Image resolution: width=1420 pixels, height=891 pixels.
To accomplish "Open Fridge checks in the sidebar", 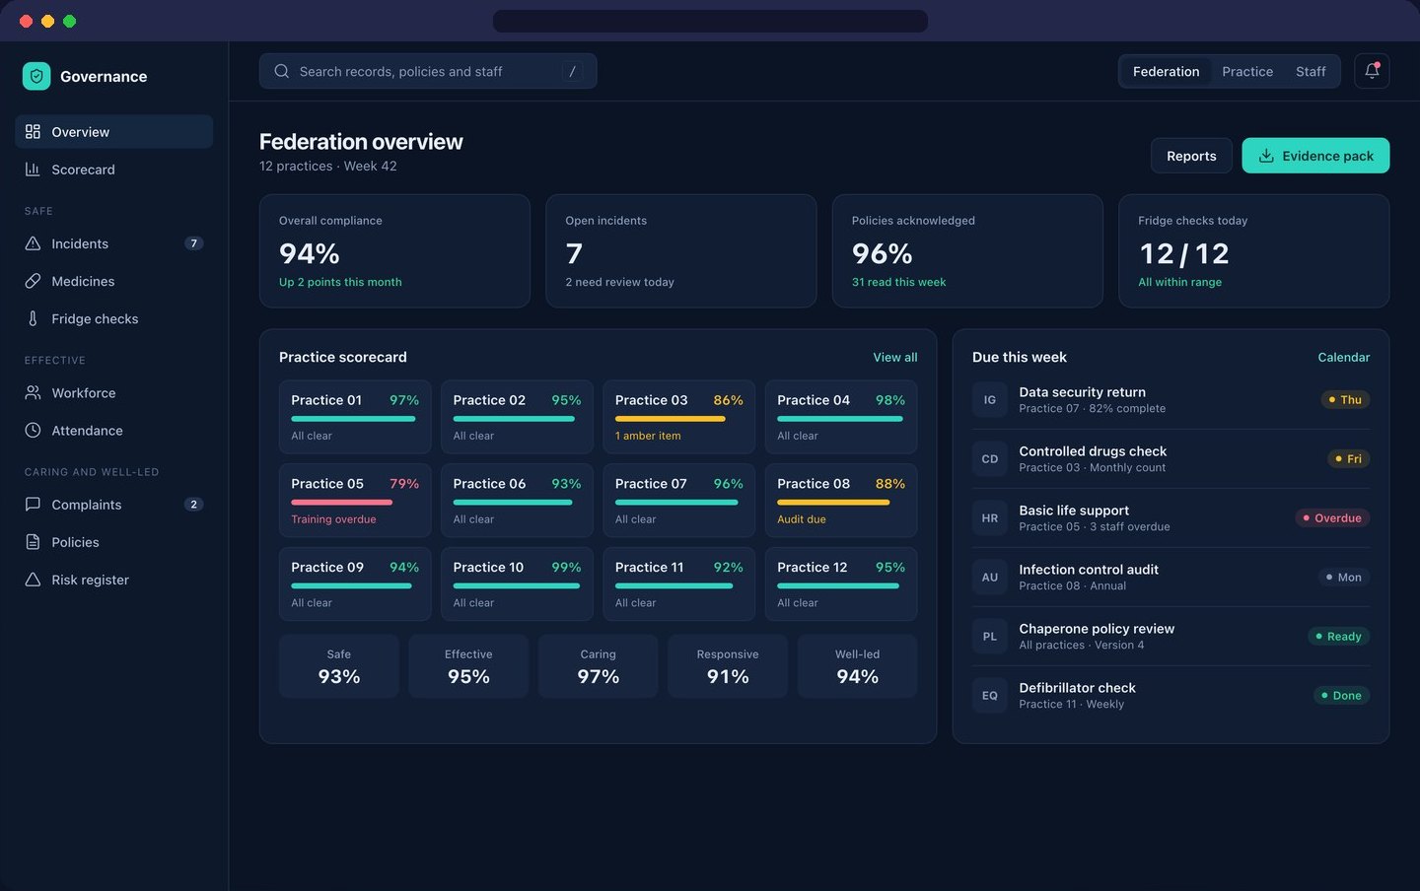I will (113, 318).
